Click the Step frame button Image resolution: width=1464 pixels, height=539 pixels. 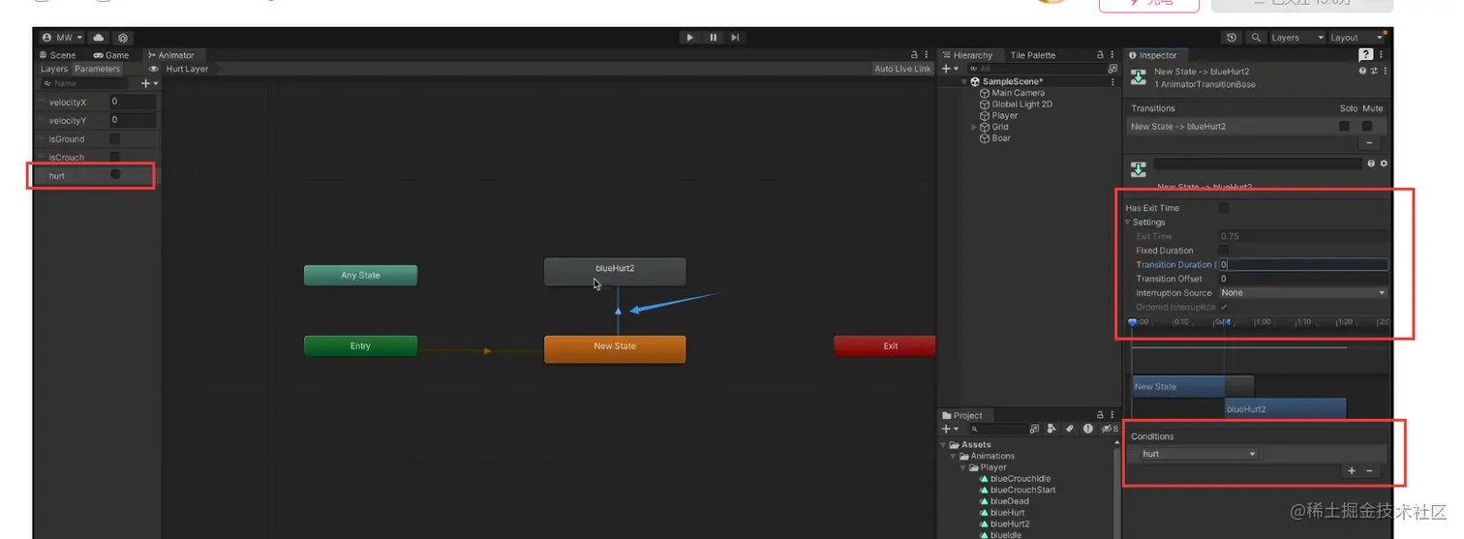(736, 38)
